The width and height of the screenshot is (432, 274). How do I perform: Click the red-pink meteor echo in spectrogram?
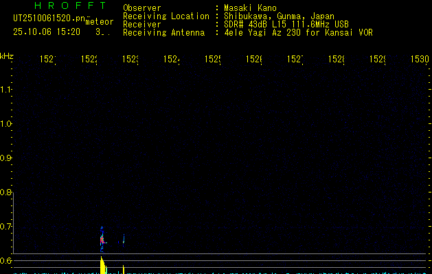(x=102, y=240)
